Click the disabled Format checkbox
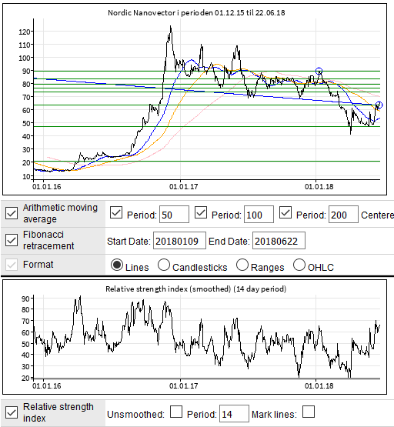The image size is (394, 427). point(12,265)
